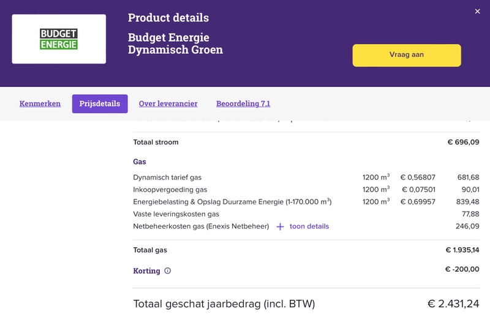Open the Over leverancier tab
Image resolution: width=490 pixels, height=320 pixels.
(168, 104)
